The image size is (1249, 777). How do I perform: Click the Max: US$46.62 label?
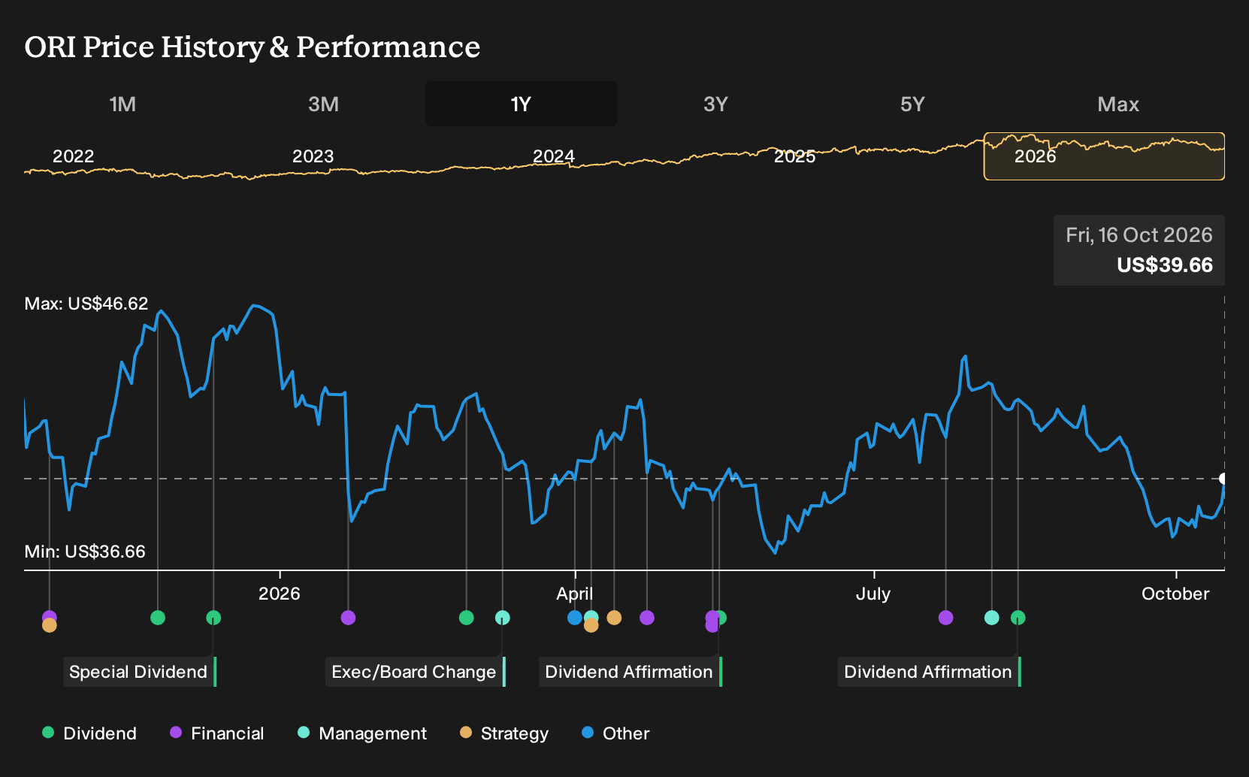click(86, 304)
